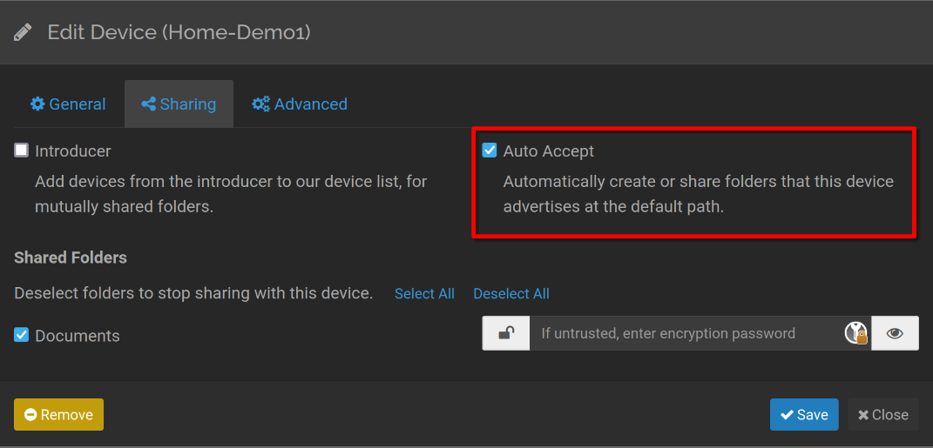This screenshot has height=448, width=933.
Task: Click the Deselect All link
Action: pyautogui.click(x=511, y=294)
